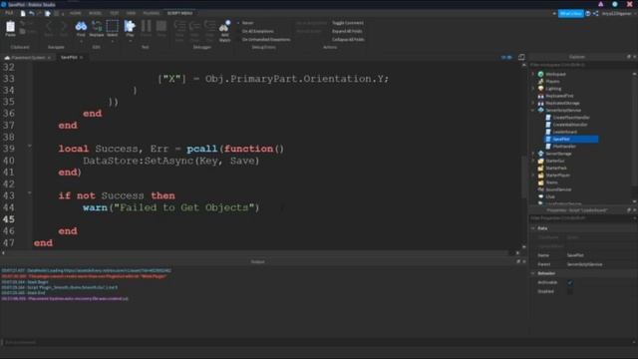The image size is (638, 359).
Task: Collapse the Behavior properties section
Action: click(x=533, y=273)
